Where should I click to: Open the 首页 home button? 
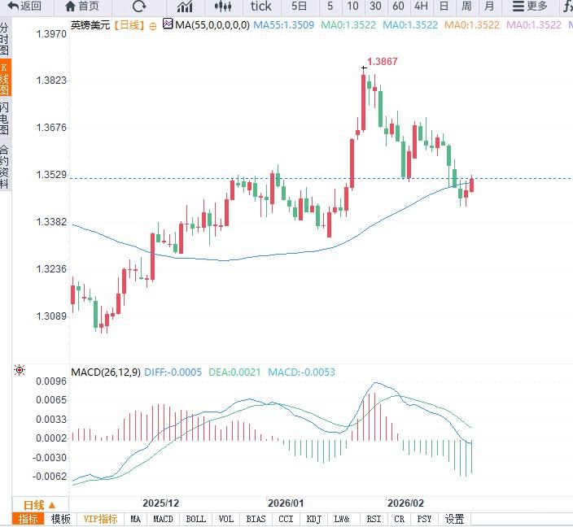pos(82,7)
